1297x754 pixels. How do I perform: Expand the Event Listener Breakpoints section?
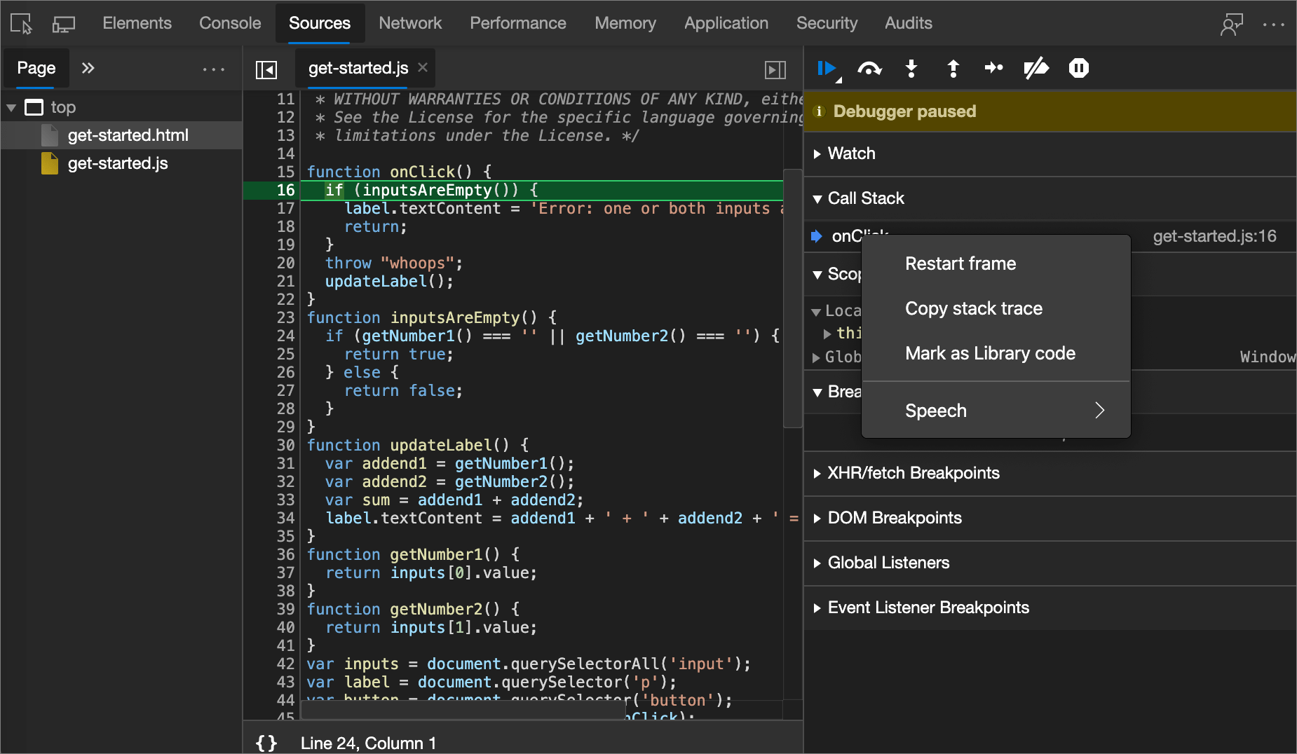[x=928, y=608]
